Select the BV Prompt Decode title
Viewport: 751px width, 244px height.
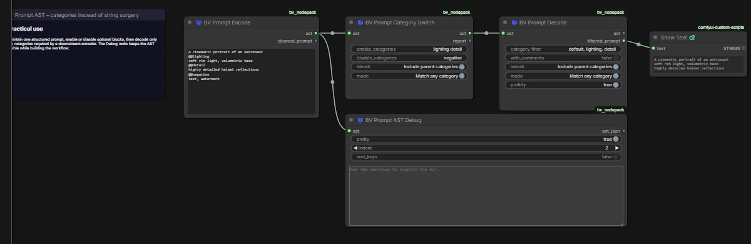tap(543, 23)
